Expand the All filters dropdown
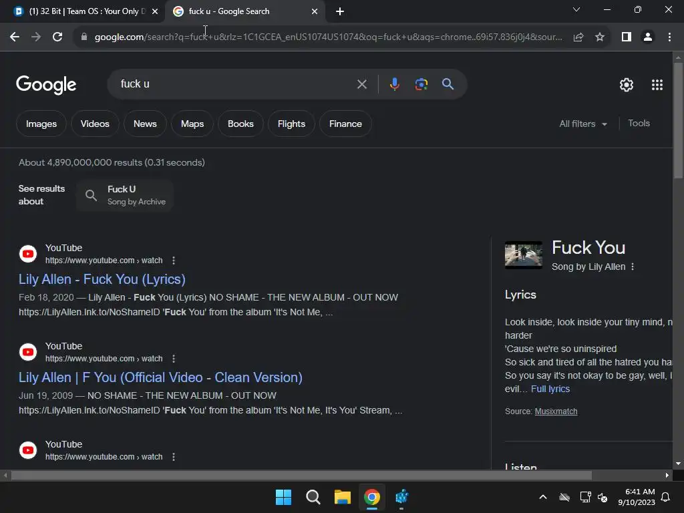Image resolution: width=684 pixels, height=513 pixels. (583, 124)
